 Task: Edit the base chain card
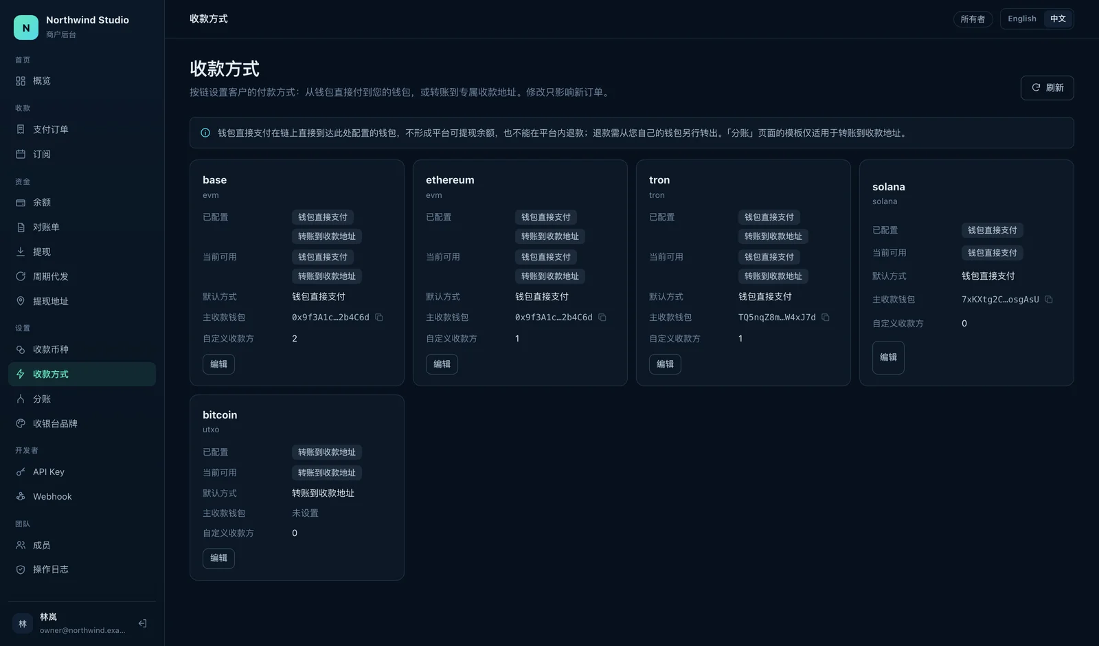click(x=218, y=364)
